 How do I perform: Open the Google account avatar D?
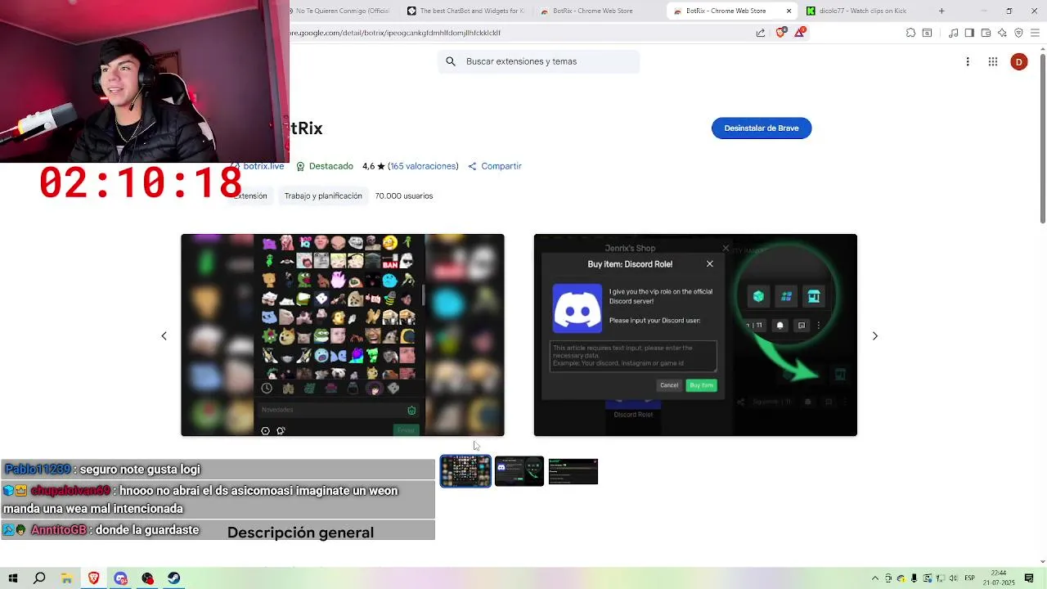pos(1018,62)
